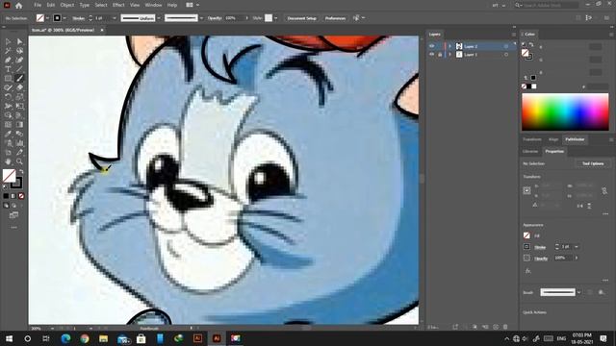Open the brush definition dropdown in control bar

[x=201, y=18]
